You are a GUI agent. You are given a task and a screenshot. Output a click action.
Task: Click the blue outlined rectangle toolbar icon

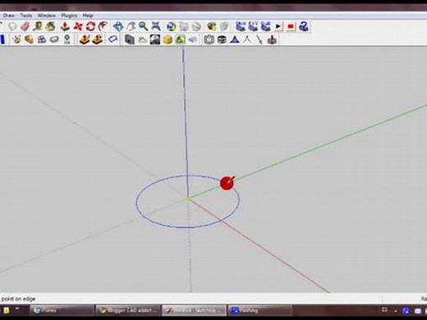coord(112,39)
